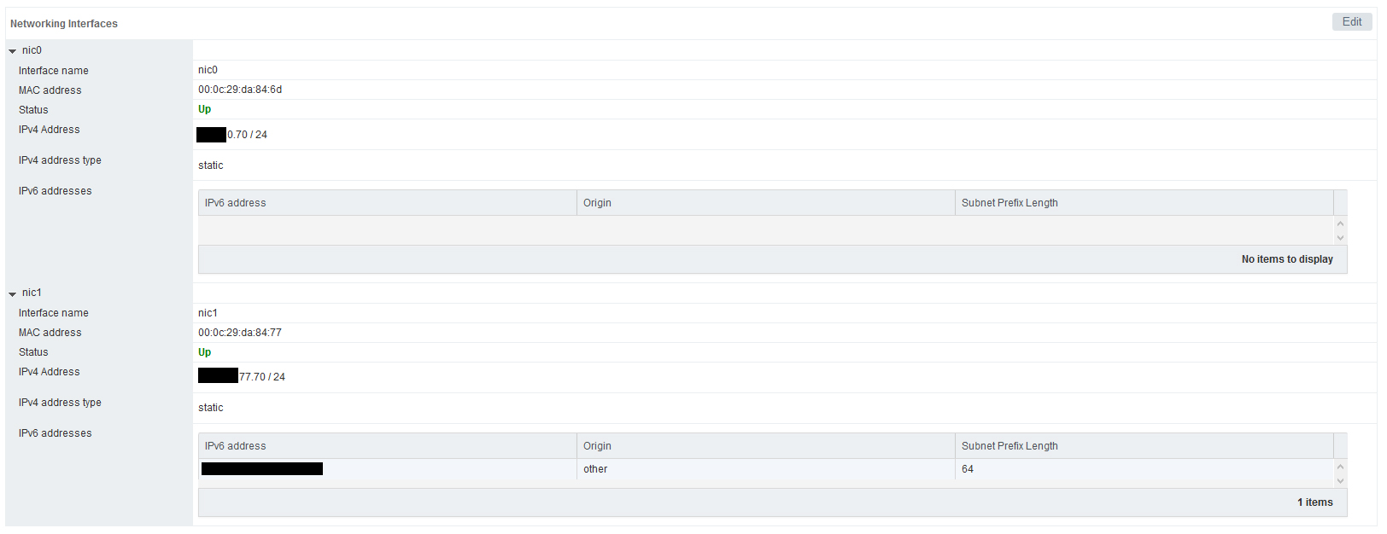Click the Networking Interfaces header title
The width and height of the screenshot is (1387, 534).
(x=64, y=24)
